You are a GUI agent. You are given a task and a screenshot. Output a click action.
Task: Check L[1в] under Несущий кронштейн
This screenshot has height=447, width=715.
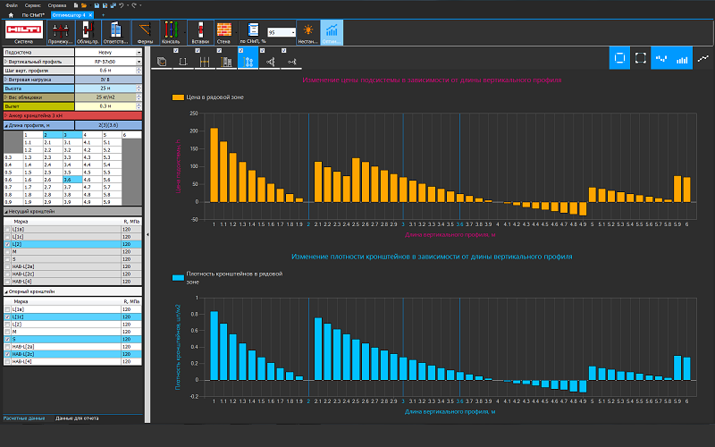pos(7,230)
